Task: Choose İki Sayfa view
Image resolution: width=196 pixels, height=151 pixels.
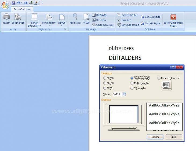Action: coord(99,20)
